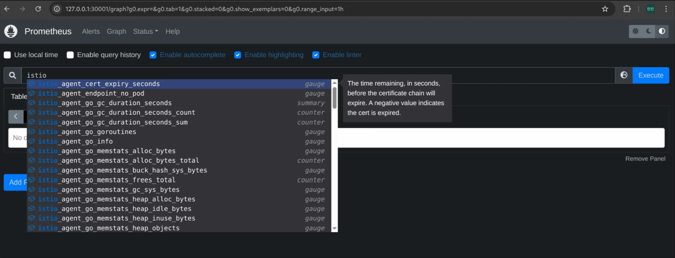The image size is (675, 258).
Task: Click the previous time chevron button
Action: pos(16,116)
